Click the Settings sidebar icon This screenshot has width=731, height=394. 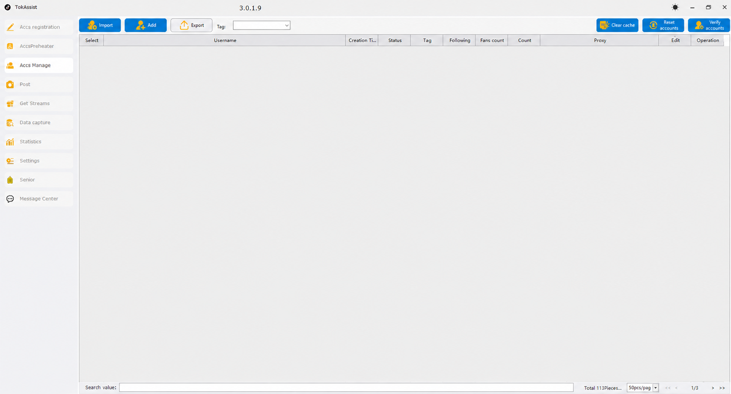click(x=10, y=161)
